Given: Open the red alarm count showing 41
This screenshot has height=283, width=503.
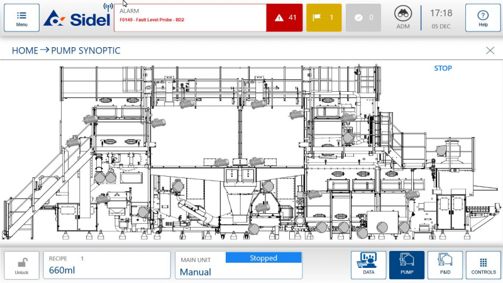Looking at the screenshot, I should 284,18.
